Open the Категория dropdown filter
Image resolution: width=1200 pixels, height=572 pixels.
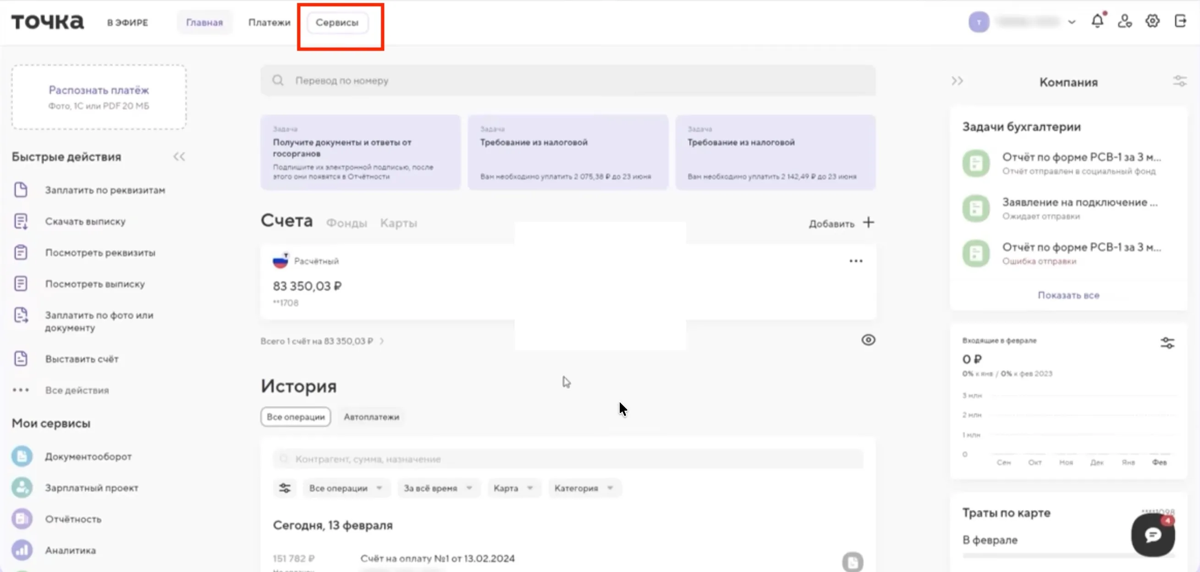point(583,488)
